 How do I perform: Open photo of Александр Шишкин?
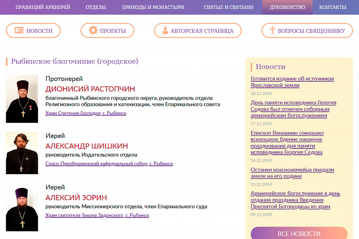[x=22, y=153]
